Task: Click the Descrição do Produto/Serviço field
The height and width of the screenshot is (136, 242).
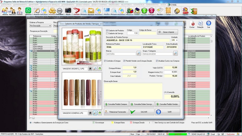Action: [138, 40]
